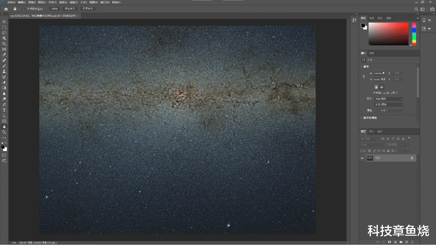
Task: Open the Learn panel button
Action: coord(428,20)
